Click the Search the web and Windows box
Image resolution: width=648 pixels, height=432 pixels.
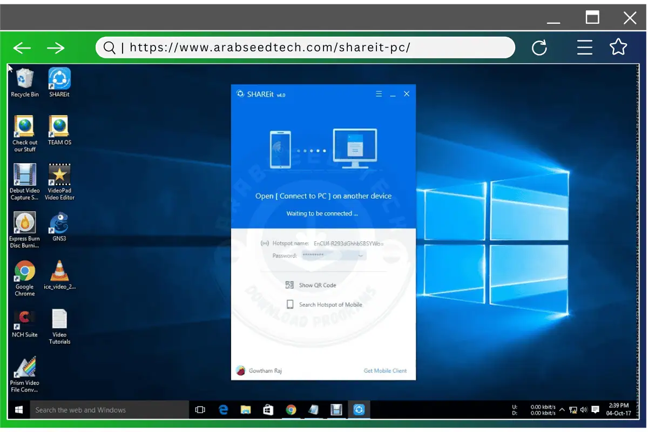coord(109,410)
